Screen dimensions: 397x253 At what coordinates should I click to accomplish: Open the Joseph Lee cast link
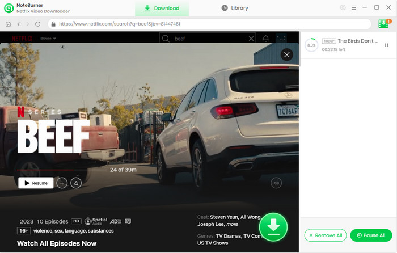click(211, 224)
